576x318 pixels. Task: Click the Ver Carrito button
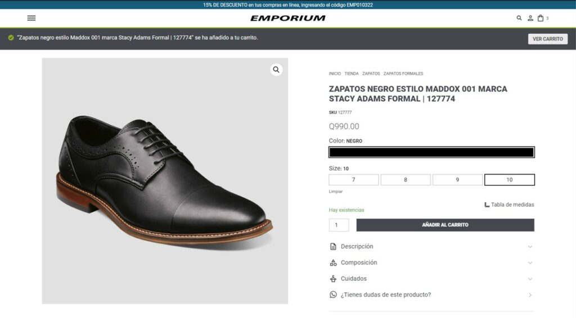548,39
